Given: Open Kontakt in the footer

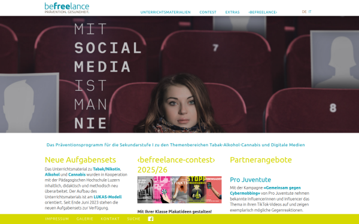Looking at the screenshot, I should coord(110,219).
